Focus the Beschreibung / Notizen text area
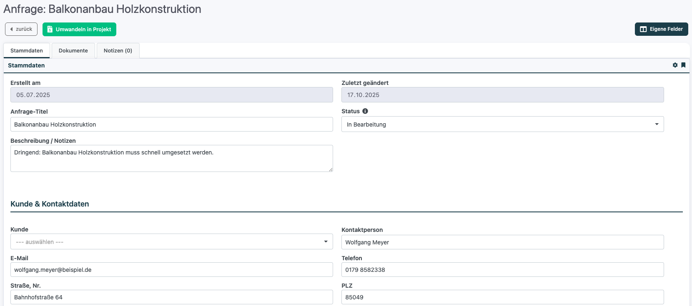This screenshot has width=692, height=306. 171,158
